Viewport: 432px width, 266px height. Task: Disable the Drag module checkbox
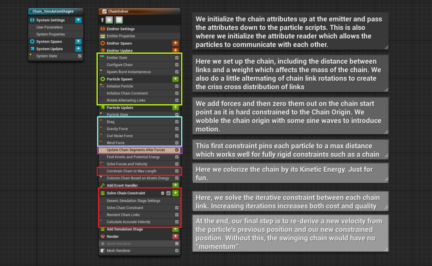(x=177, y=122)
